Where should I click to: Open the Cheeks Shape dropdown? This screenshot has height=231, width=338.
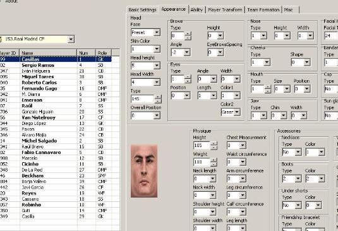[x=307, y=62]
